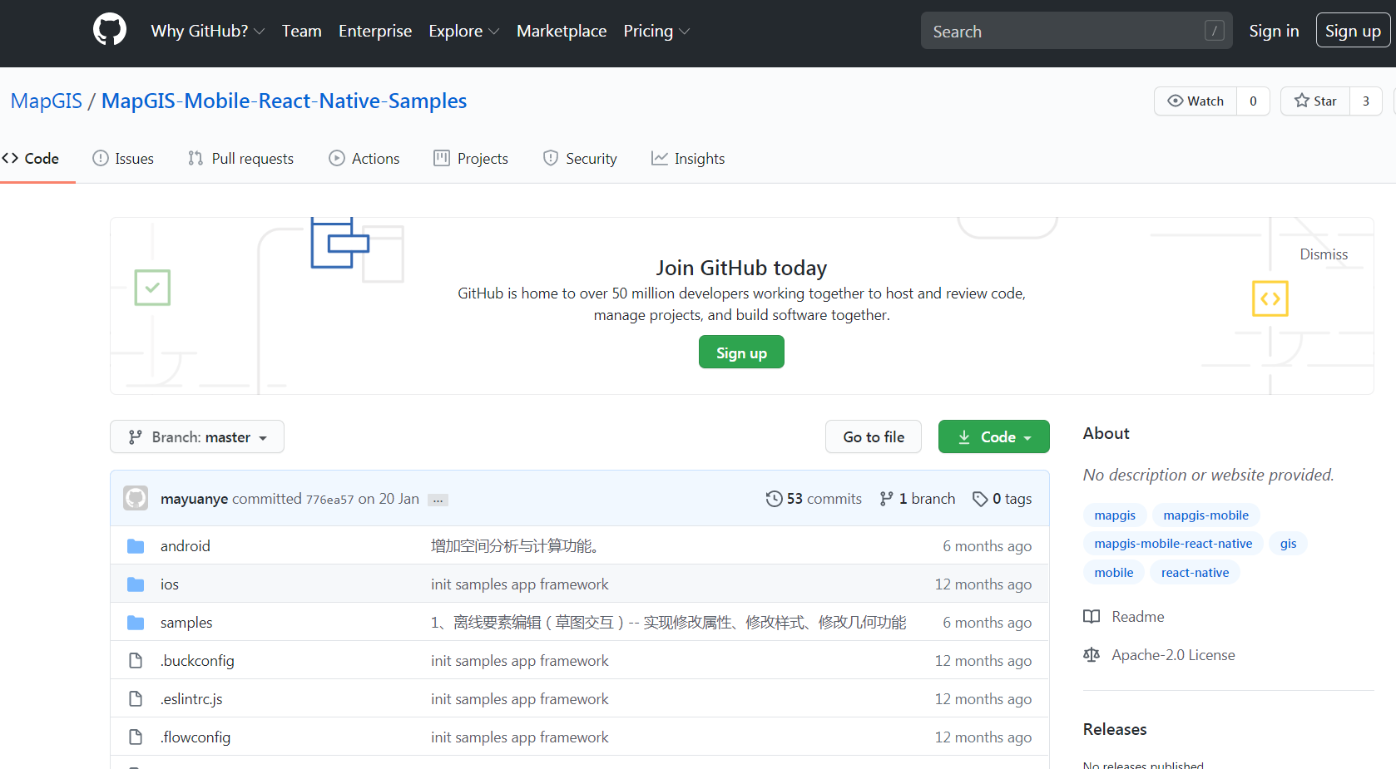Select the mapgis topic tag
This screenshot has height=769, width=1396.
(x=1115, y=515)
